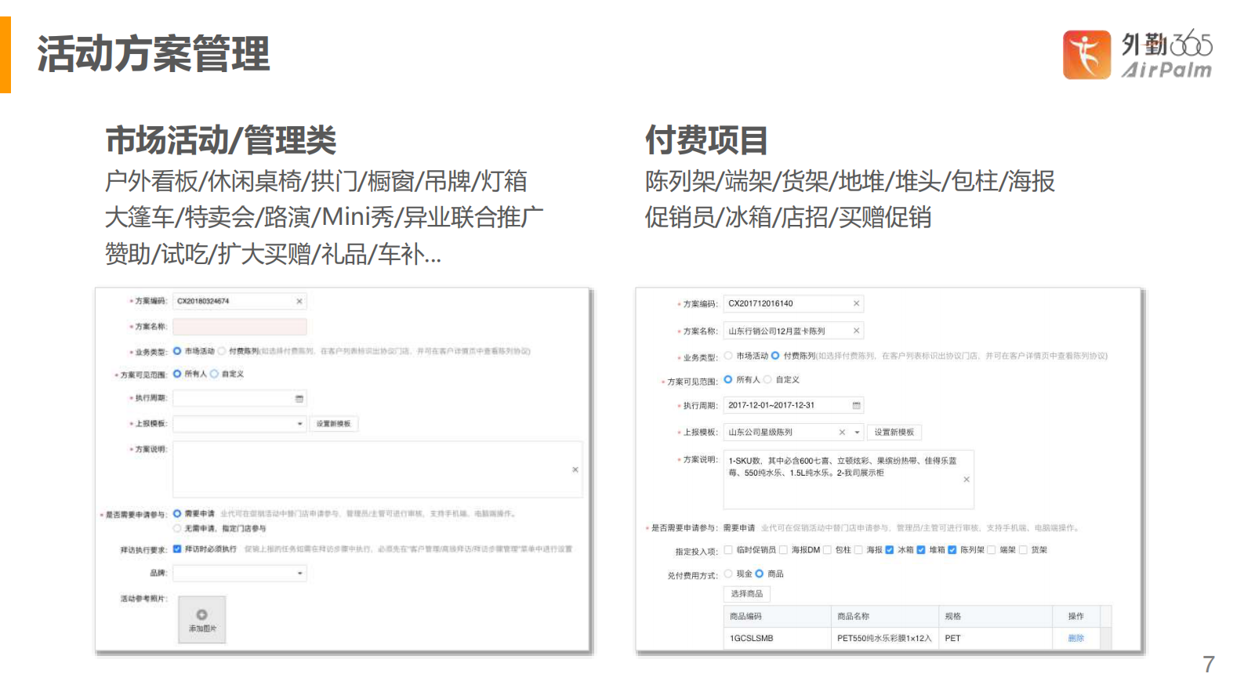Clear the plan code CX201712016140 with its X

pos(856,304)
